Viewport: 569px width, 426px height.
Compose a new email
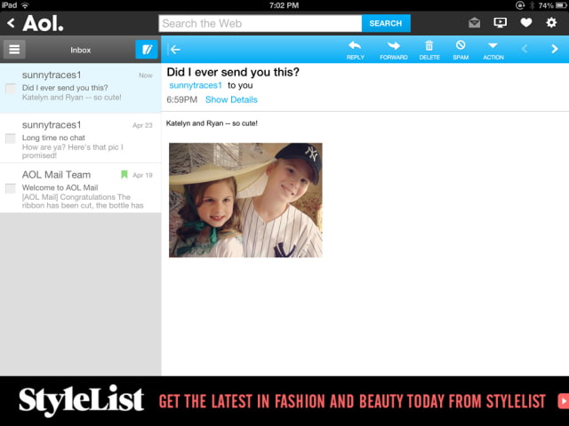coord(147,50)
